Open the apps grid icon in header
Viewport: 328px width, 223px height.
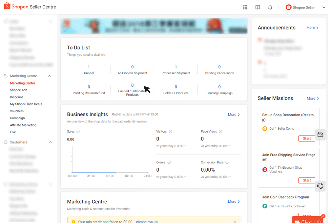245,7
